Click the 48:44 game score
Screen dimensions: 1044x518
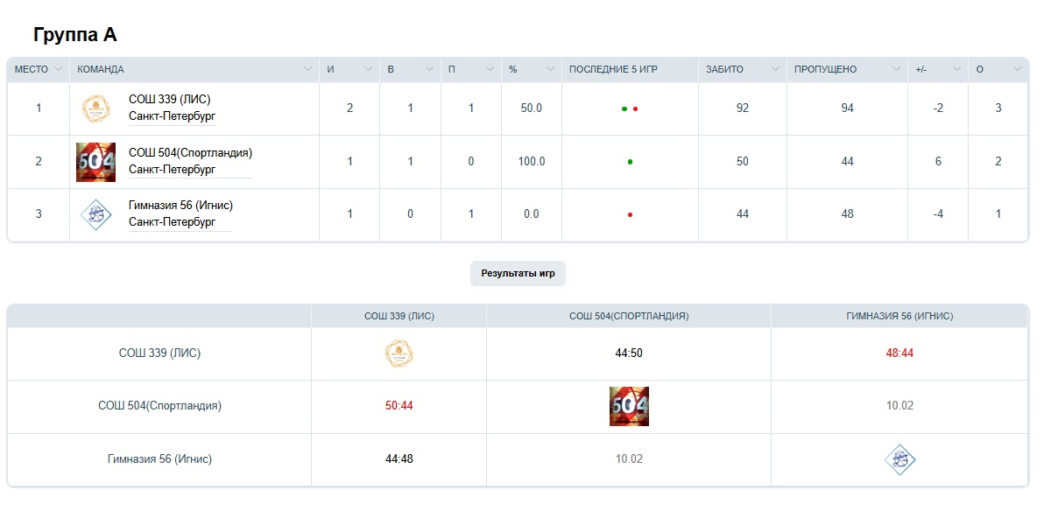coord(899,353)
